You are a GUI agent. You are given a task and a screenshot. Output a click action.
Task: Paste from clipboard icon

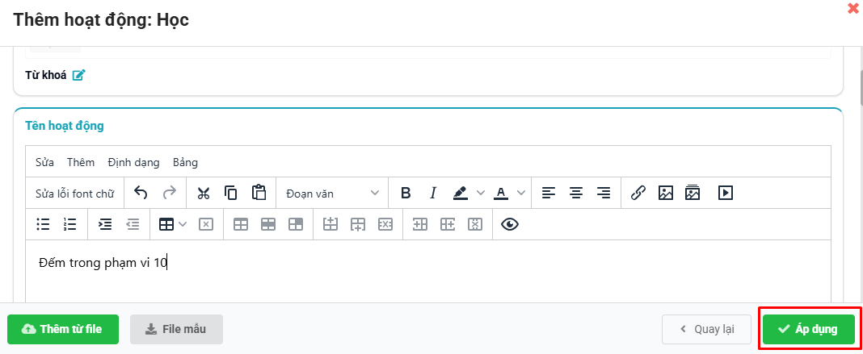point(259,193)
